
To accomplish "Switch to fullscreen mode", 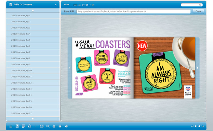I will pyautogui.click(x=42, y=126).
